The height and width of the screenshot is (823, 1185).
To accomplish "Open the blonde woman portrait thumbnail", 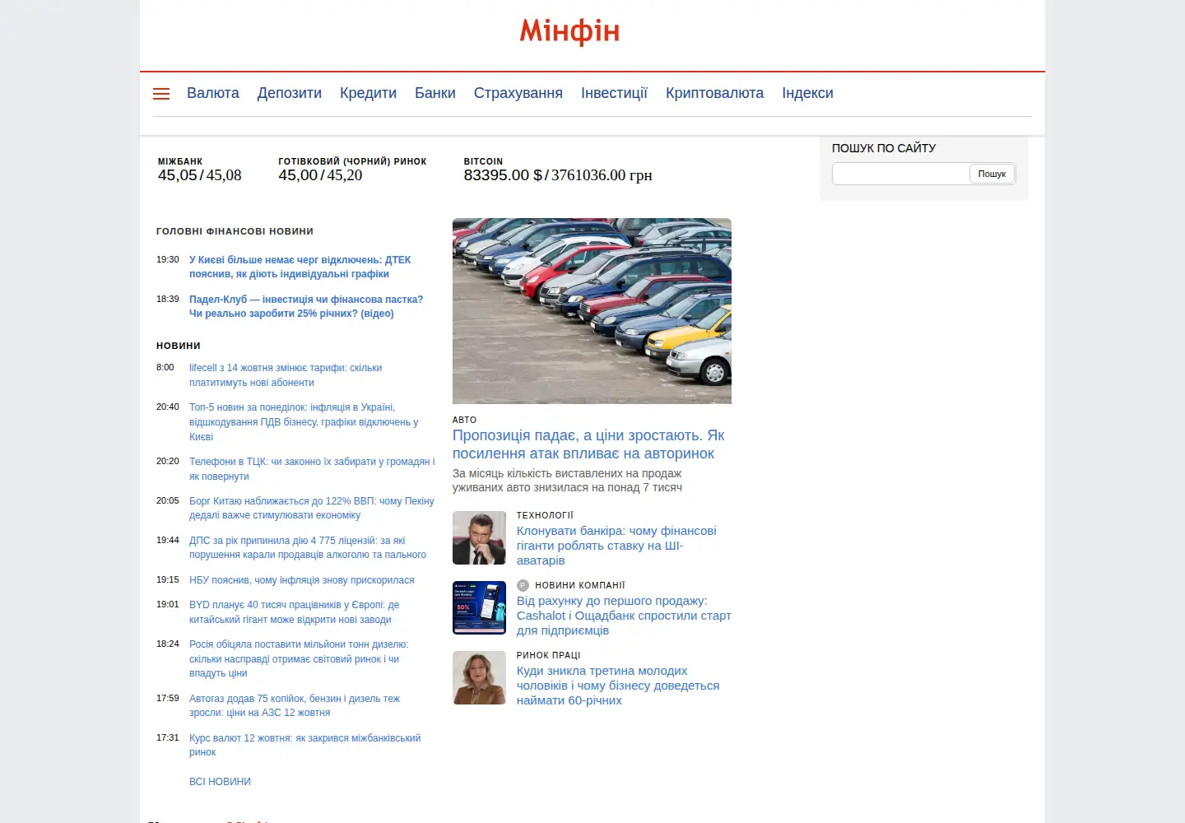I will [x=479, y=677].
